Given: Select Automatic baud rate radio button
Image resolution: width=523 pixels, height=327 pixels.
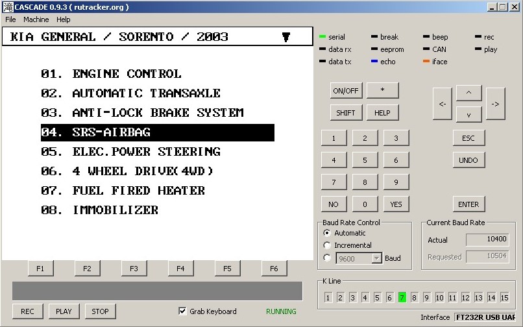Looking at the screenshot, I should [x=327, y=233].
